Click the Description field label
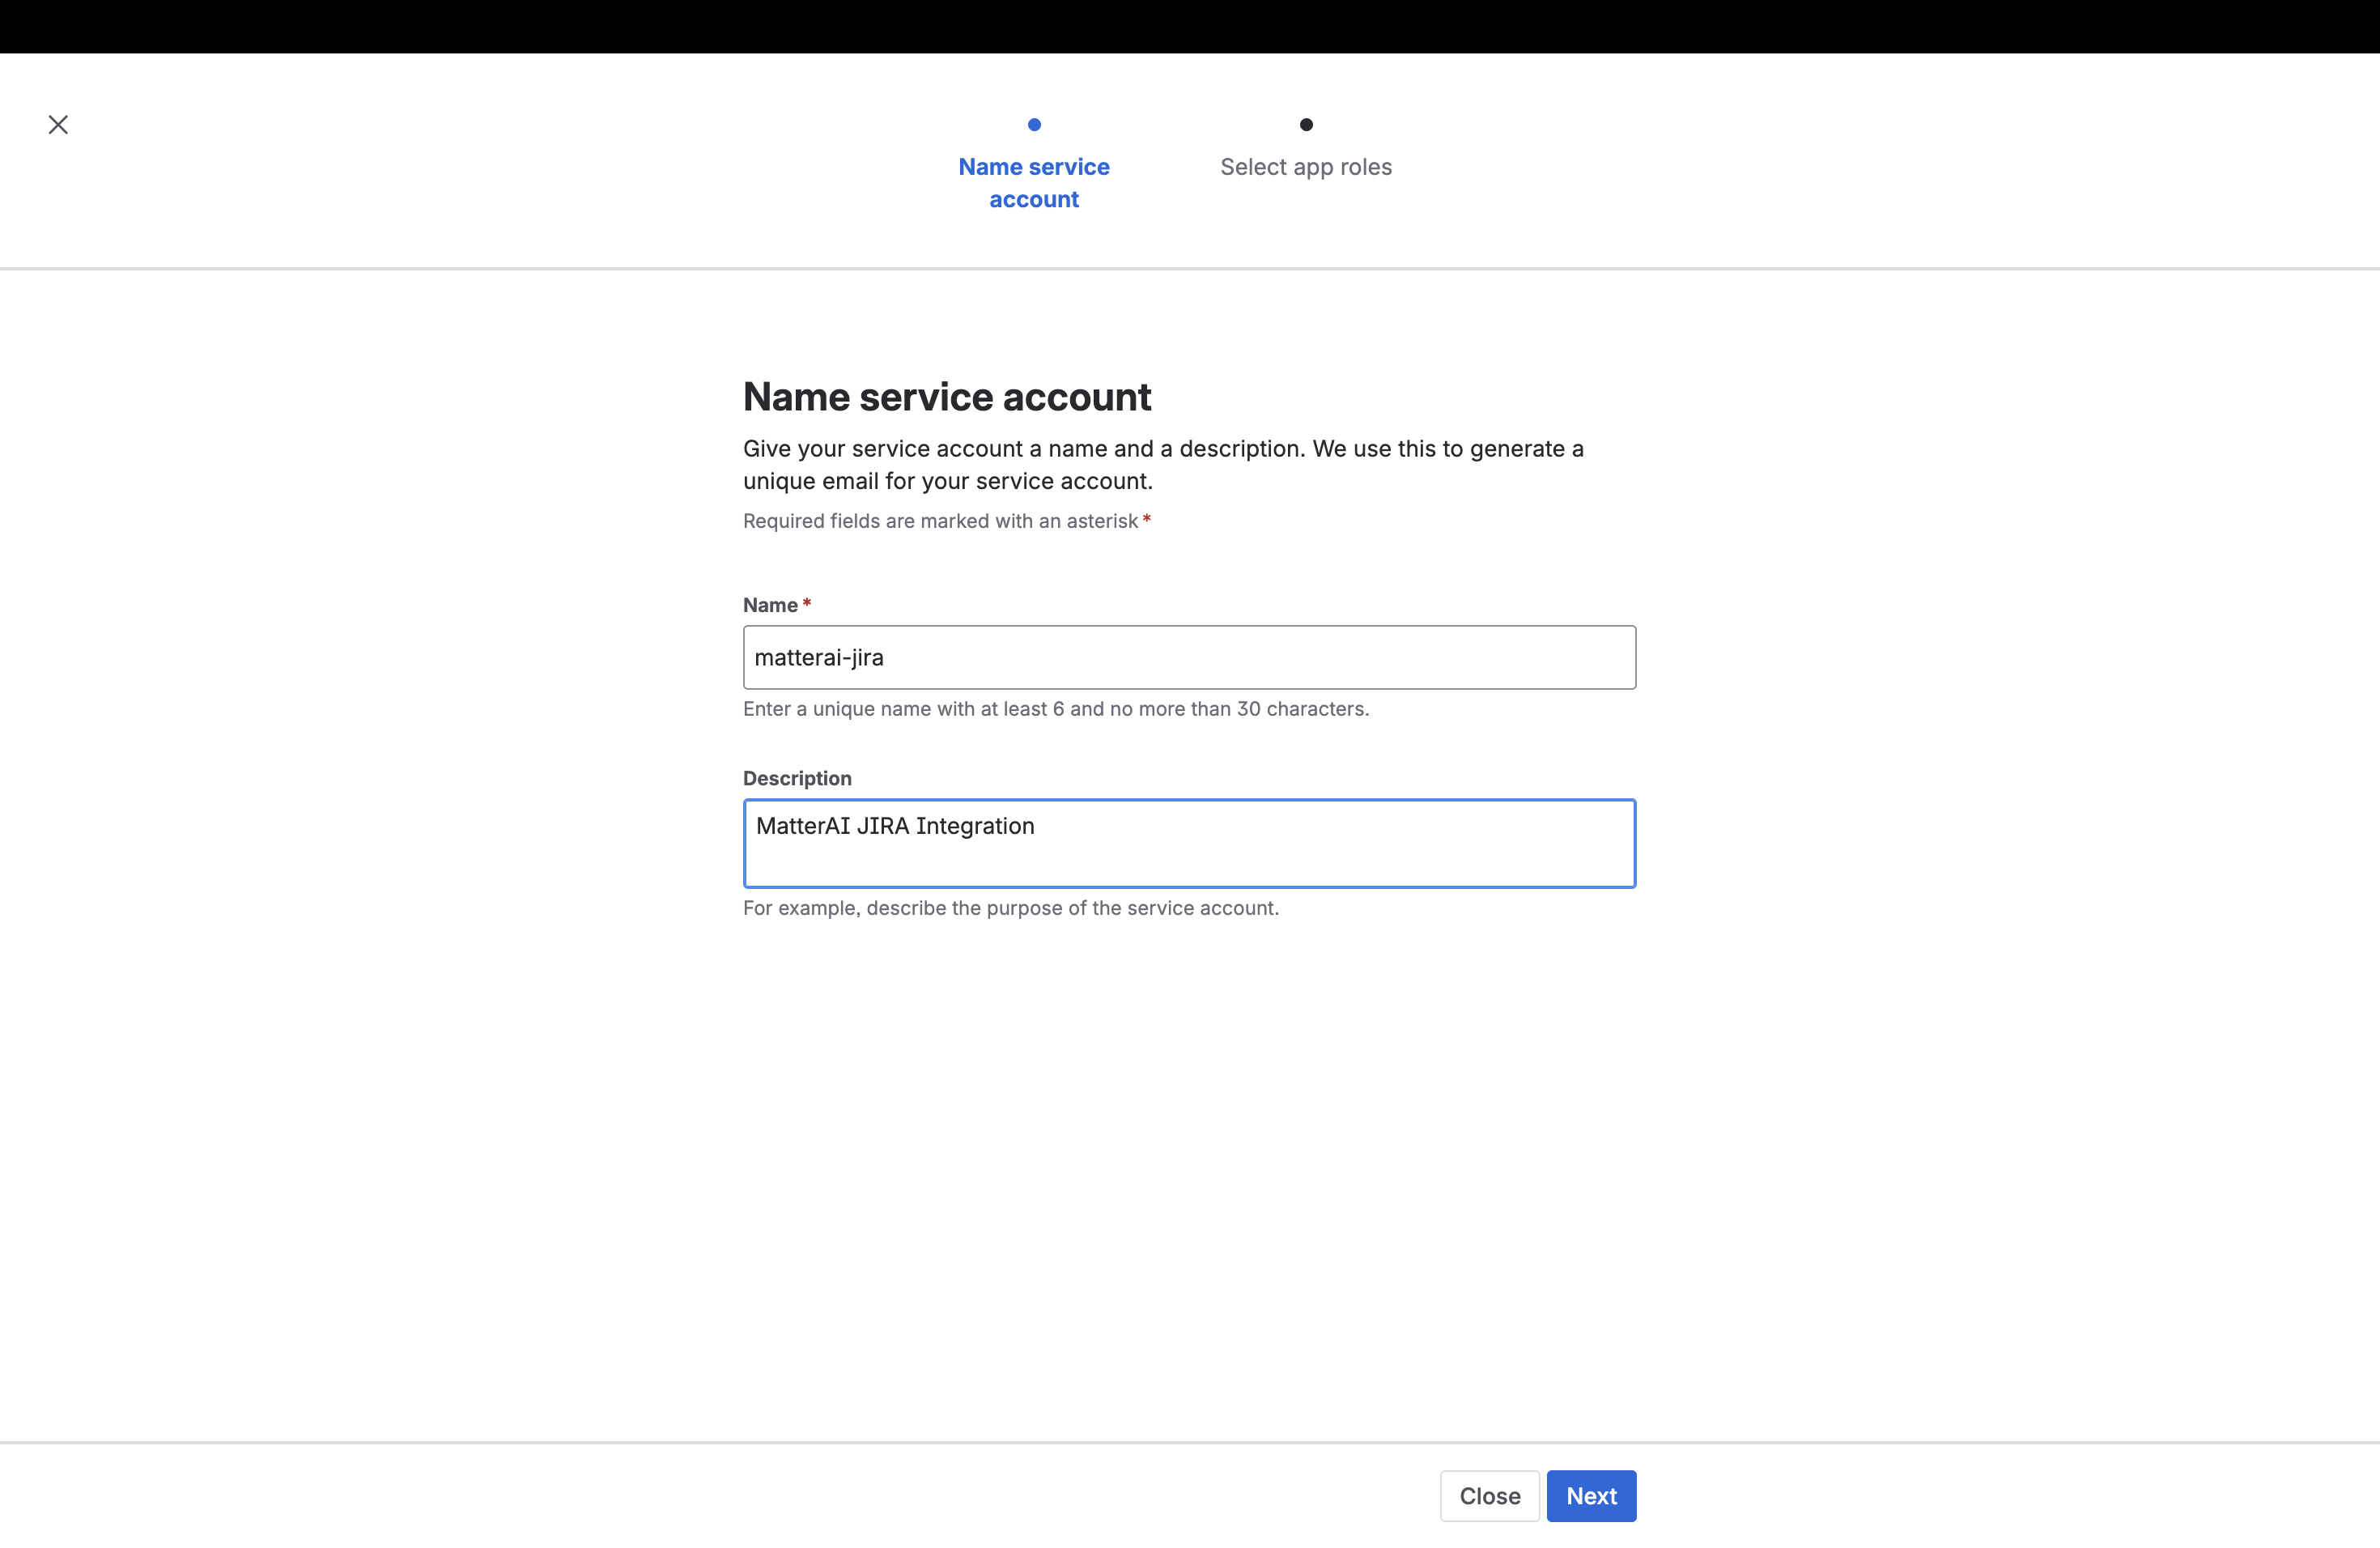2380x1548 pixels. (x=797, y=778)
